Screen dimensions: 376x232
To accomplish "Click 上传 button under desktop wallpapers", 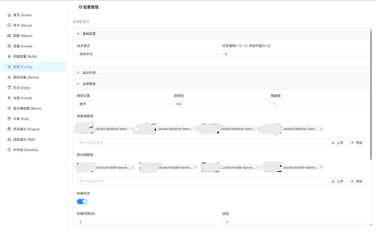I will coord(337,143).
